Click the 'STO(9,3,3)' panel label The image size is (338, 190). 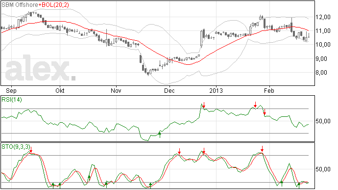16,147
